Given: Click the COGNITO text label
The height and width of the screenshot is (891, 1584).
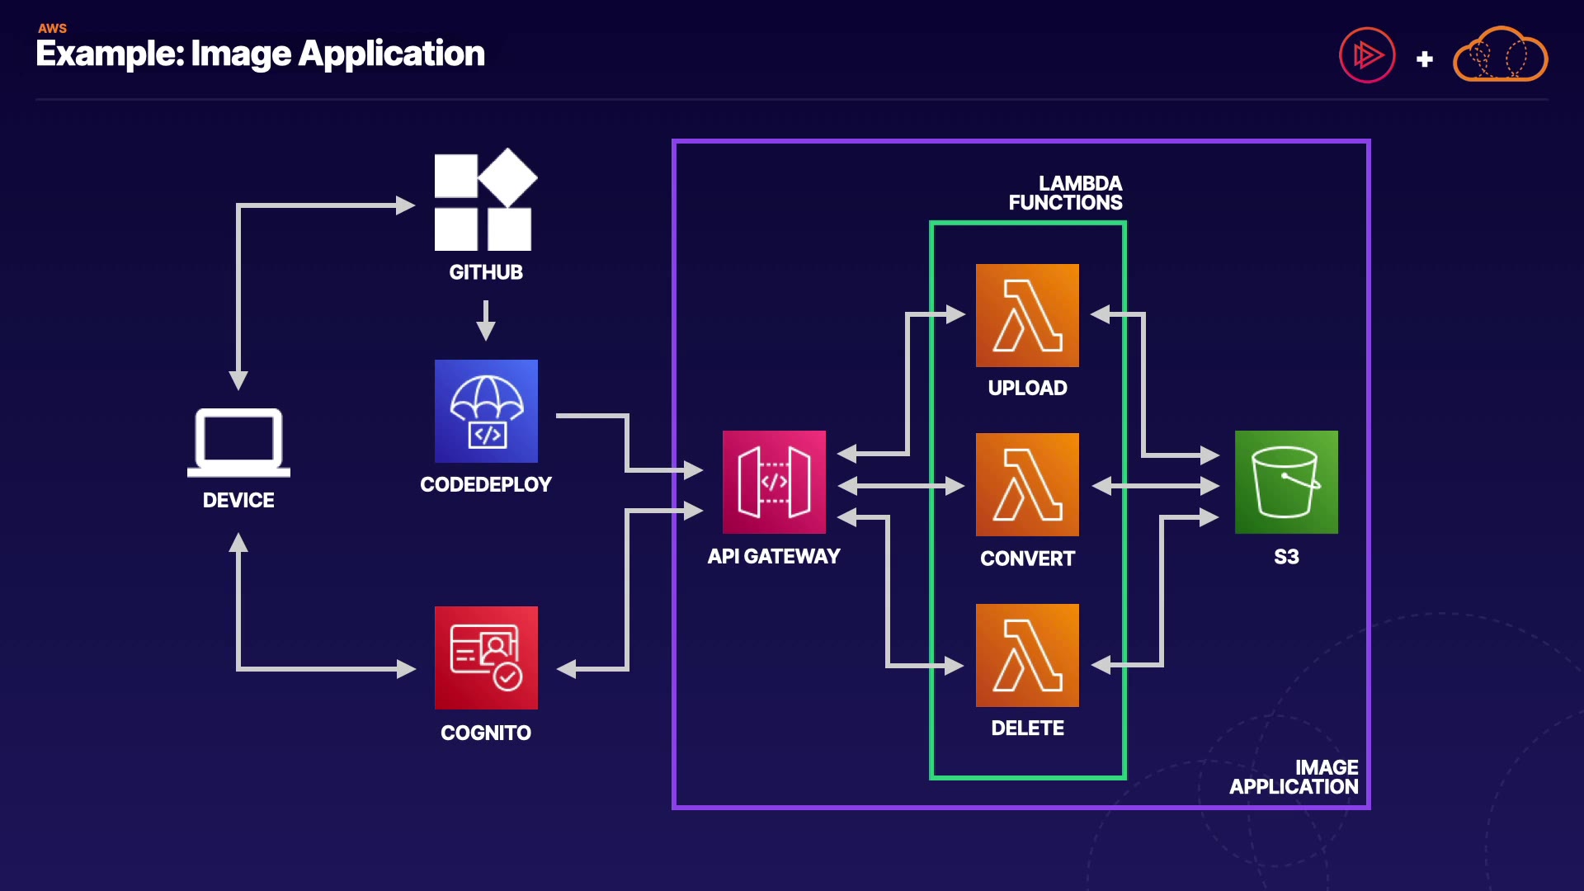Looking at the screenshot, I should [486, 733].
